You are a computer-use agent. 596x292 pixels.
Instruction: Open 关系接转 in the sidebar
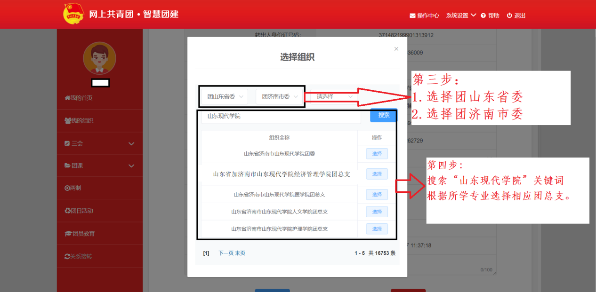[x=79, y=256]
